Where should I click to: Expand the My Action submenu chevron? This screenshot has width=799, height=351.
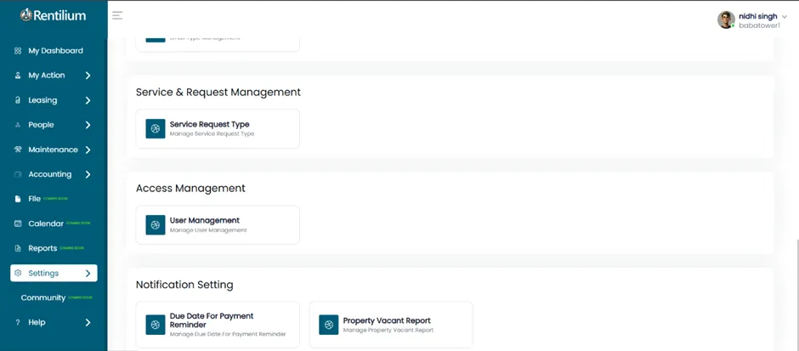tap(88, 76)
